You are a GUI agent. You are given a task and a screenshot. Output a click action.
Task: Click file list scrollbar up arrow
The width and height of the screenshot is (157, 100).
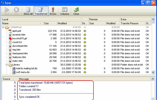point(153,19)
